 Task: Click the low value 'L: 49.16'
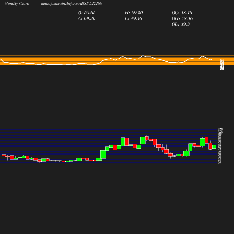[133, 19]
